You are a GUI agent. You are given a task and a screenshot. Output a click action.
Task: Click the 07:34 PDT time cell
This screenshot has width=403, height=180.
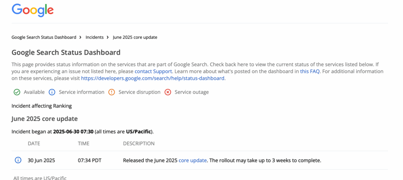pos(90,160)
